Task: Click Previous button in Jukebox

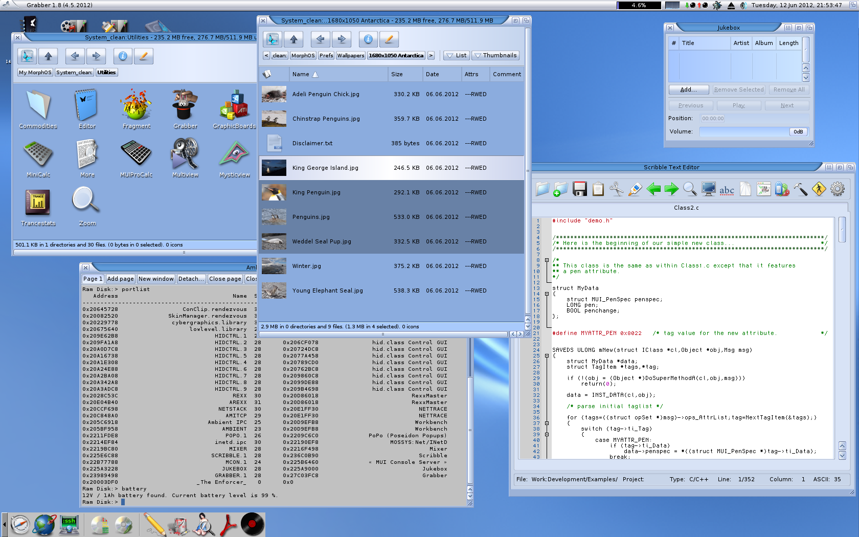Action: [x=691, y=105]
